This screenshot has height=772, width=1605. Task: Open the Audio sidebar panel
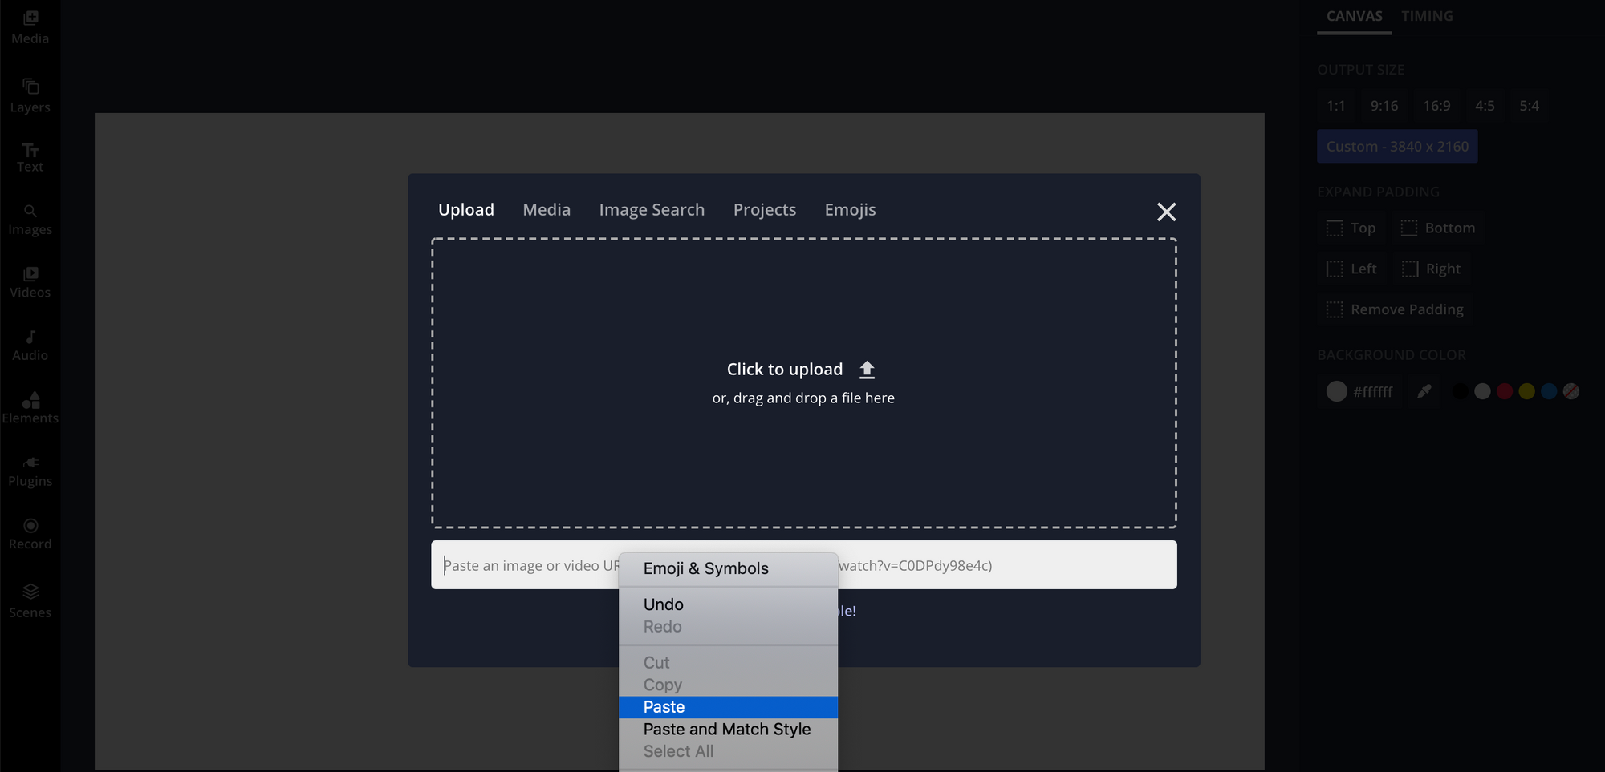click(x=30, y=346)
